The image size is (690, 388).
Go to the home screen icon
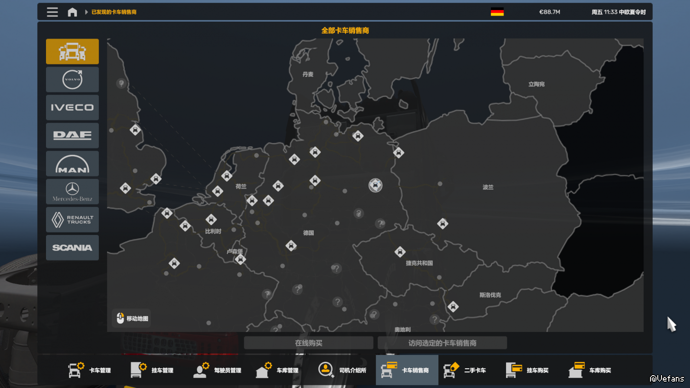pyautogui.click(x=72, y=12)
